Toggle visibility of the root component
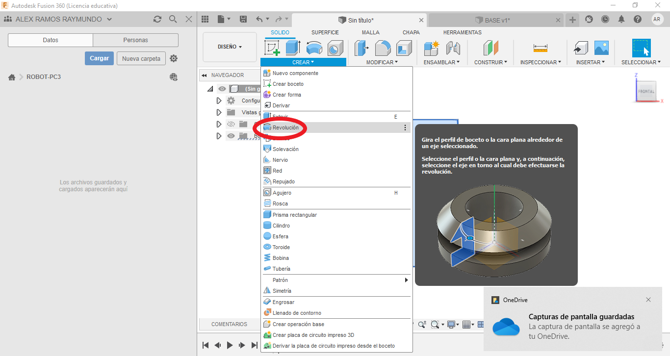670x356 pixels. tap(222, 89)
